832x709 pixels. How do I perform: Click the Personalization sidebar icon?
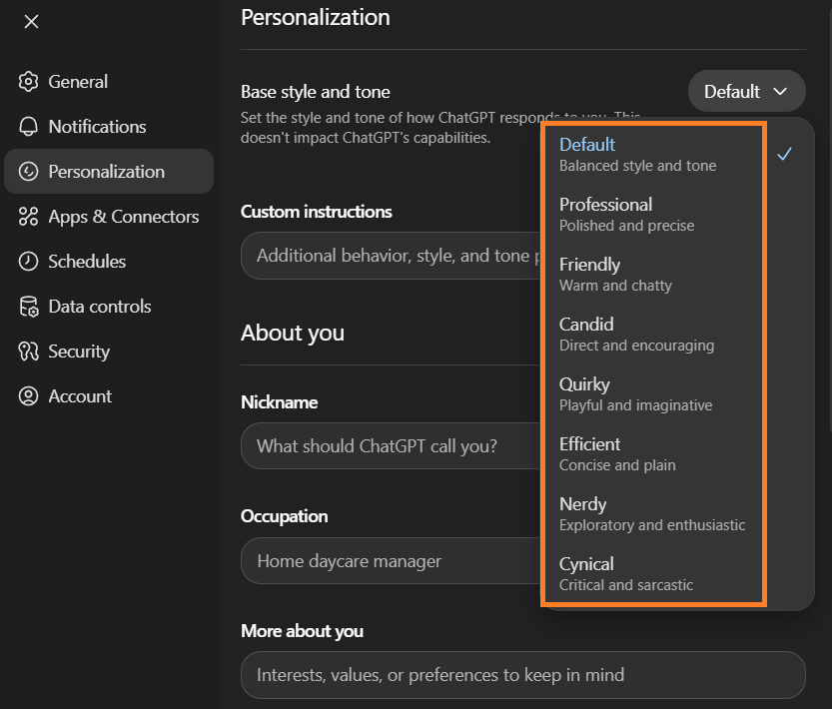[x=28, y=172]
